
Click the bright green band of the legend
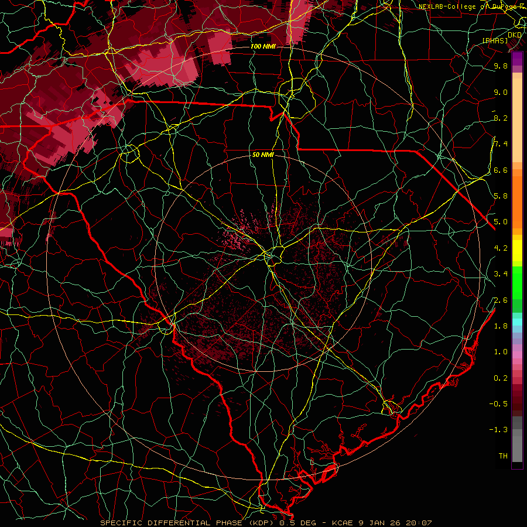[517, 283]
